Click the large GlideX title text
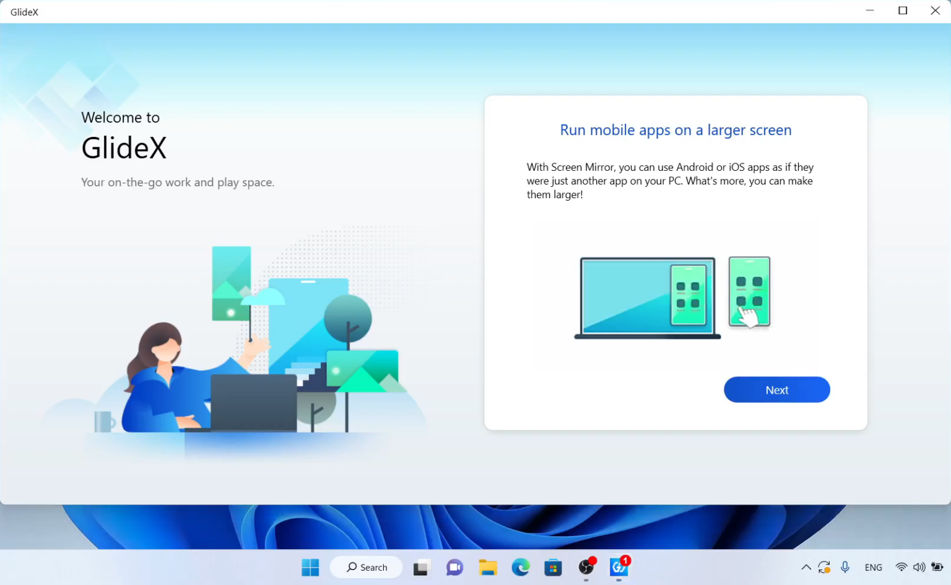The width and height of the screenshot is (951, 585). coord(124,148)
